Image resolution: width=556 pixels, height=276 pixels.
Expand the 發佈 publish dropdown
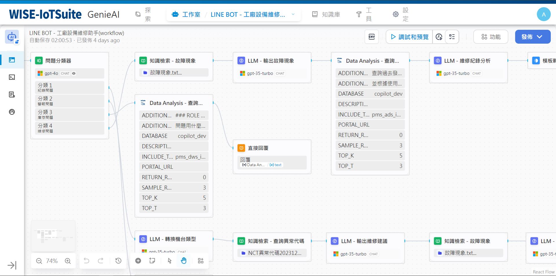pos(533,37)
